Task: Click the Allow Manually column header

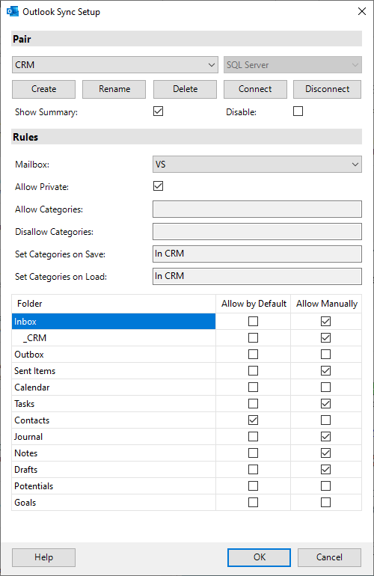Action: coord(326,304)
